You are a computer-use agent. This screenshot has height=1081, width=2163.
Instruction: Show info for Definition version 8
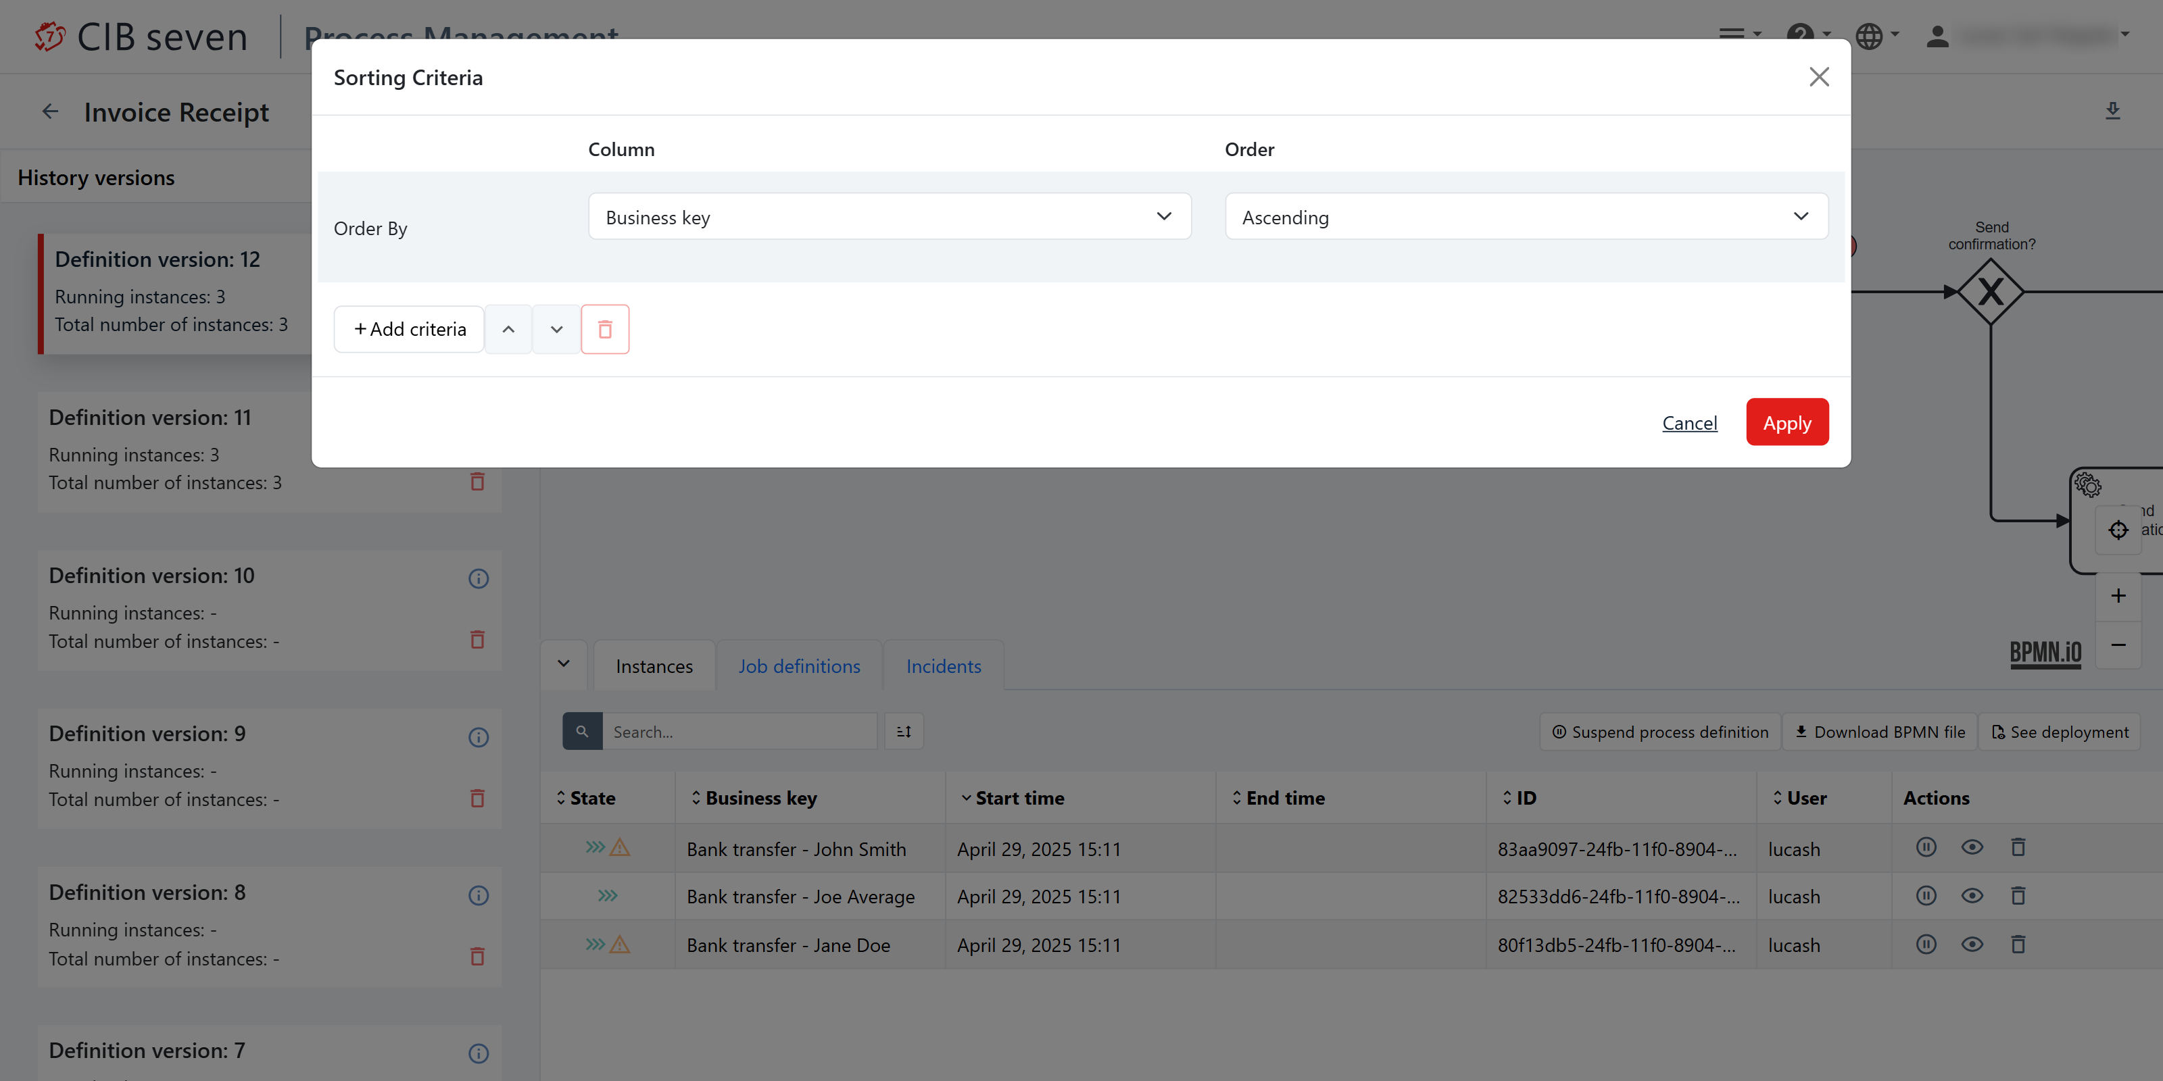point(478,895)
